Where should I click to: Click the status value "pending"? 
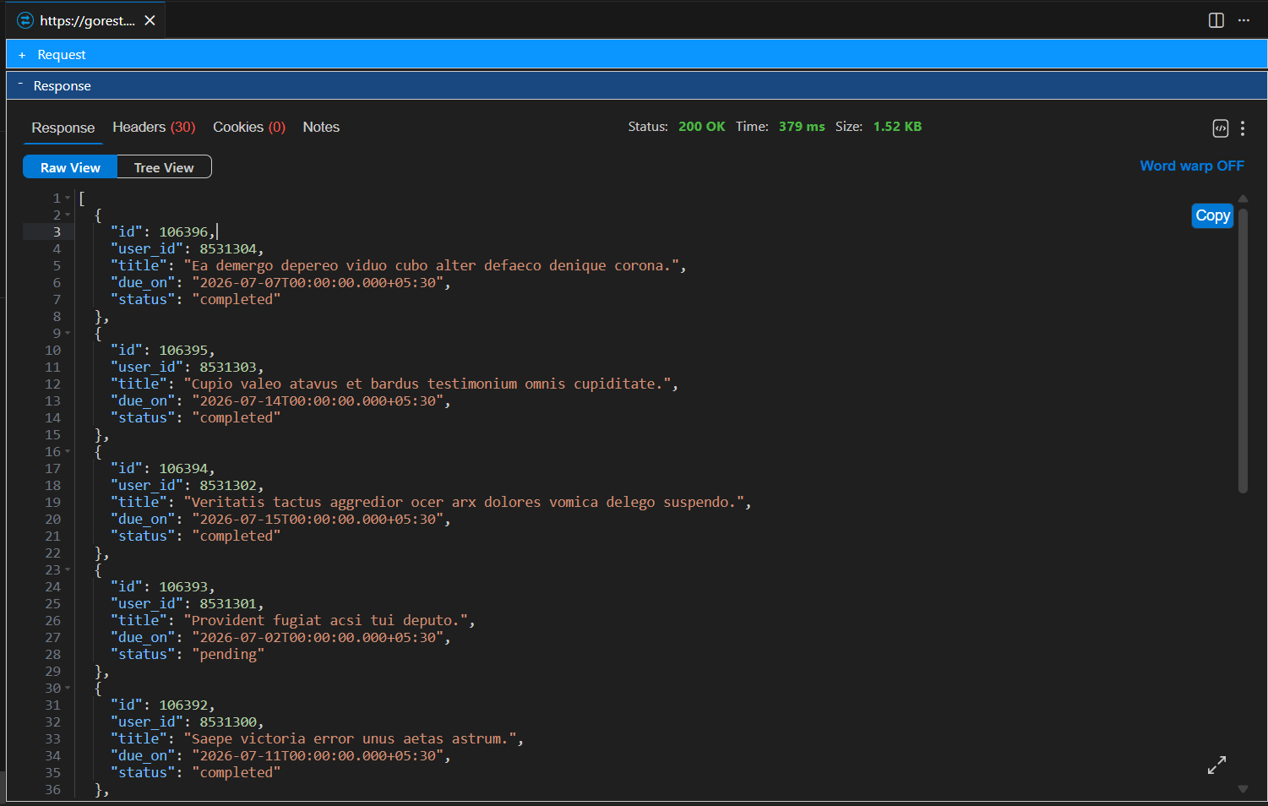228,654
